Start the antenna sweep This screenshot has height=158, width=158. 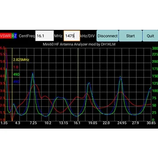pyautogui.click(x=130, y=36)
